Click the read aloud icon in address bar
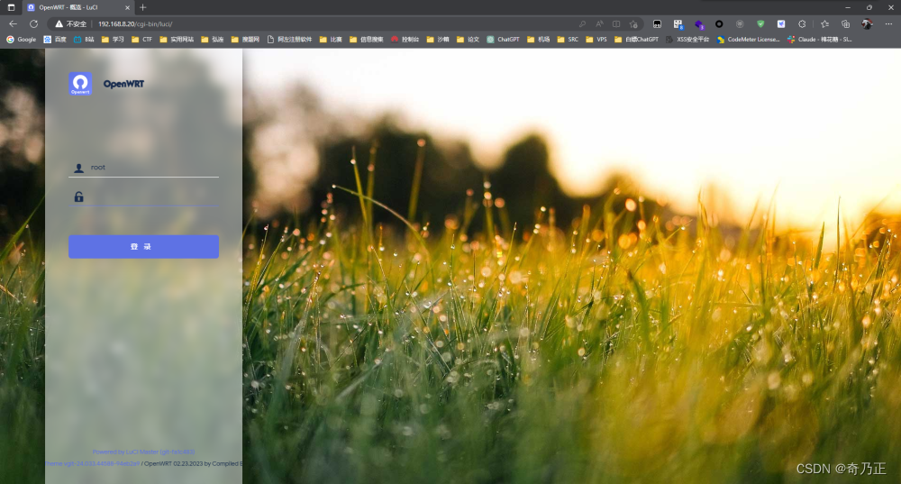901x484 pixels. pyautogui.click(x=599, y=24)
